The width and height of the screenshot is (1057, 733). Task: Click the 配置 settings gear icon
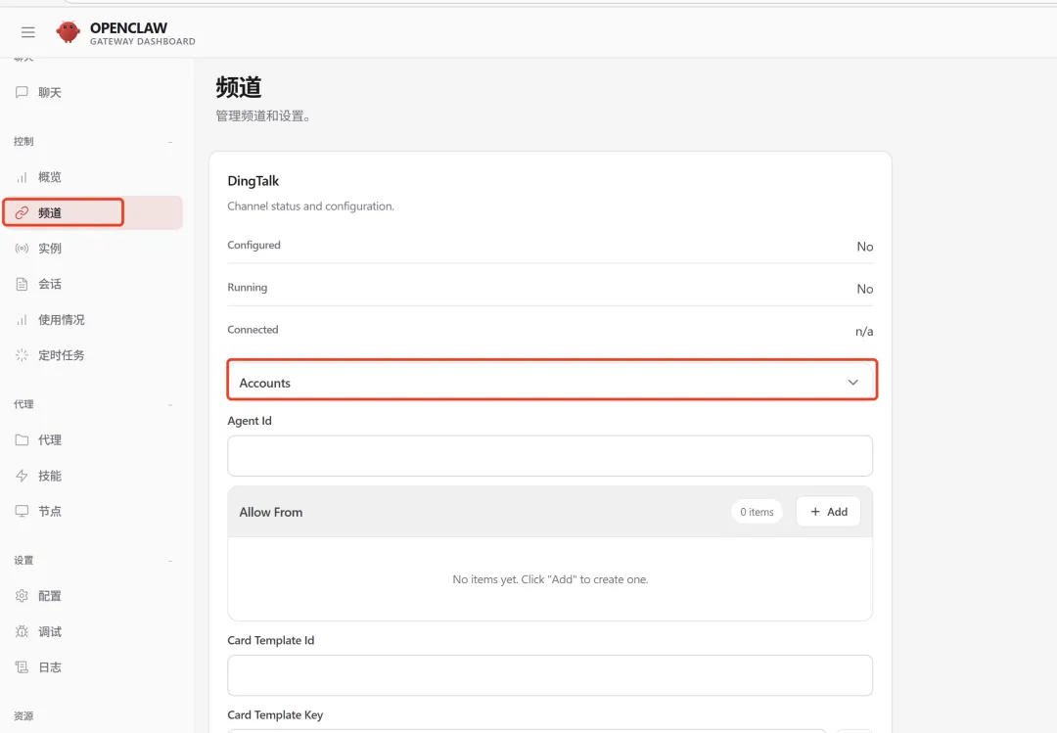point(22,596)
